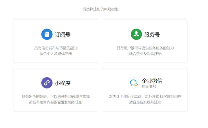208x128 pixels.
Task: Click text 具有用户管理与提供业务服务的能力
Action: point(145,48)
